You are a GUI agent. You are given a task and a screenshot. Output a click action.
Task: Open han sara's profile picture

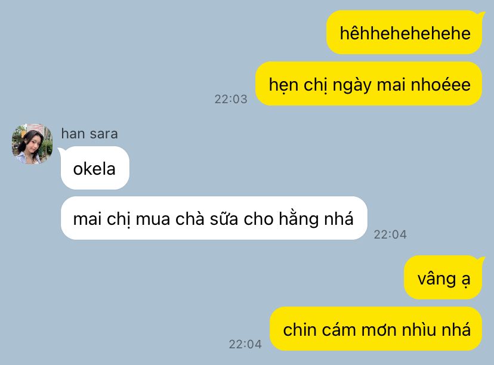(x=32, y=144)
